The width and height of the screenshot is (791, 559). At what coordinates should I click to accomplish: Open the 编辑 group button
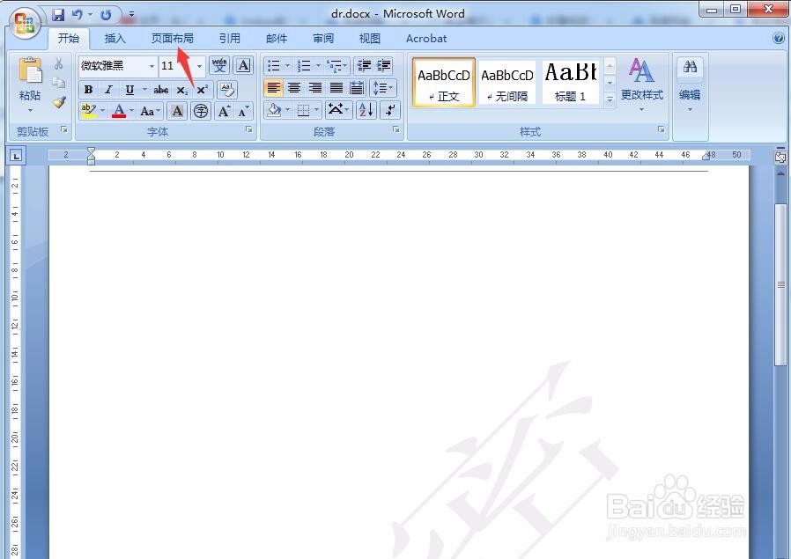coord(690,85)
